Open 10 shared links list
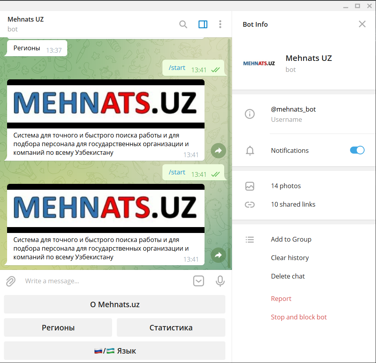Screen dimensions: 376x363 pyautogui.click(x=293, y=204)
